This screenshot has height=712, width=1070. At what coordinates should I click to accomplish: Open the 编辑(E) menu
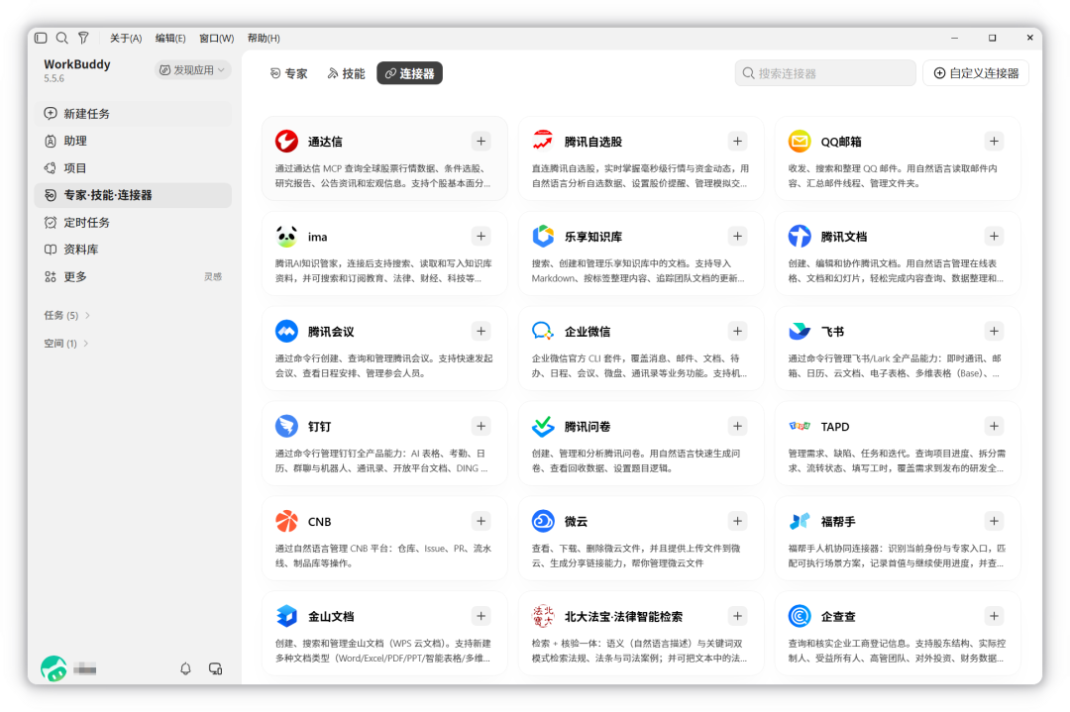tap(170, 39)
